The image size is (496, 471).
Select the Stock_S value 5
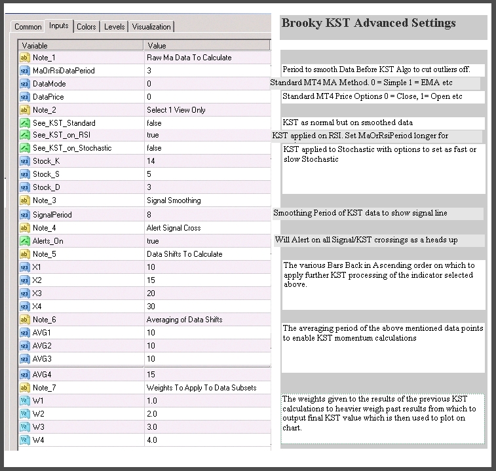[208, 174]
